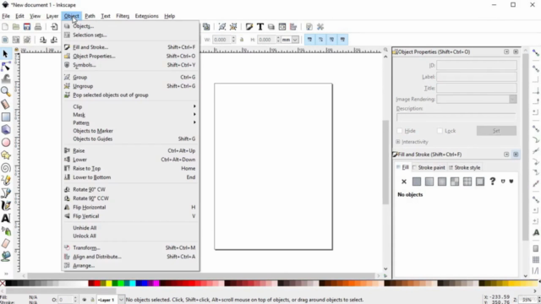This screenshot has height=304, width=541.
Task: Open Text and Font dialog toolbar icon
Action: click(260, 27)
